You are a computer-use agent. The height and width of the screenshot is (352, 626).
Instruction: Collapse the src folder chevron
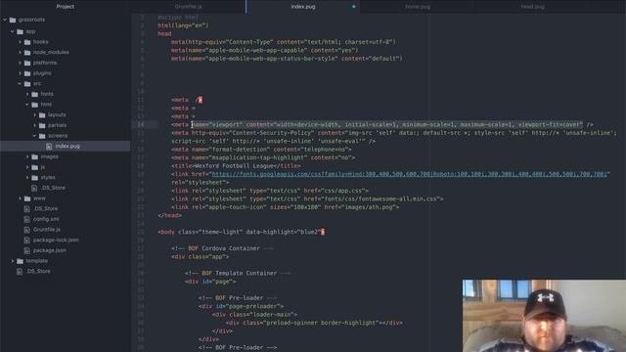coord(20,83)
